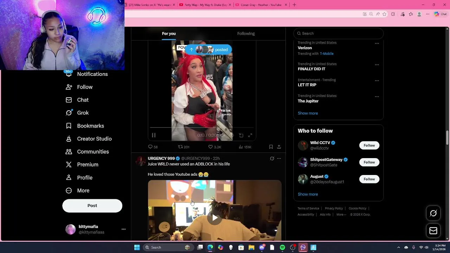Unmute the video via speaker icon

point(222,135)
